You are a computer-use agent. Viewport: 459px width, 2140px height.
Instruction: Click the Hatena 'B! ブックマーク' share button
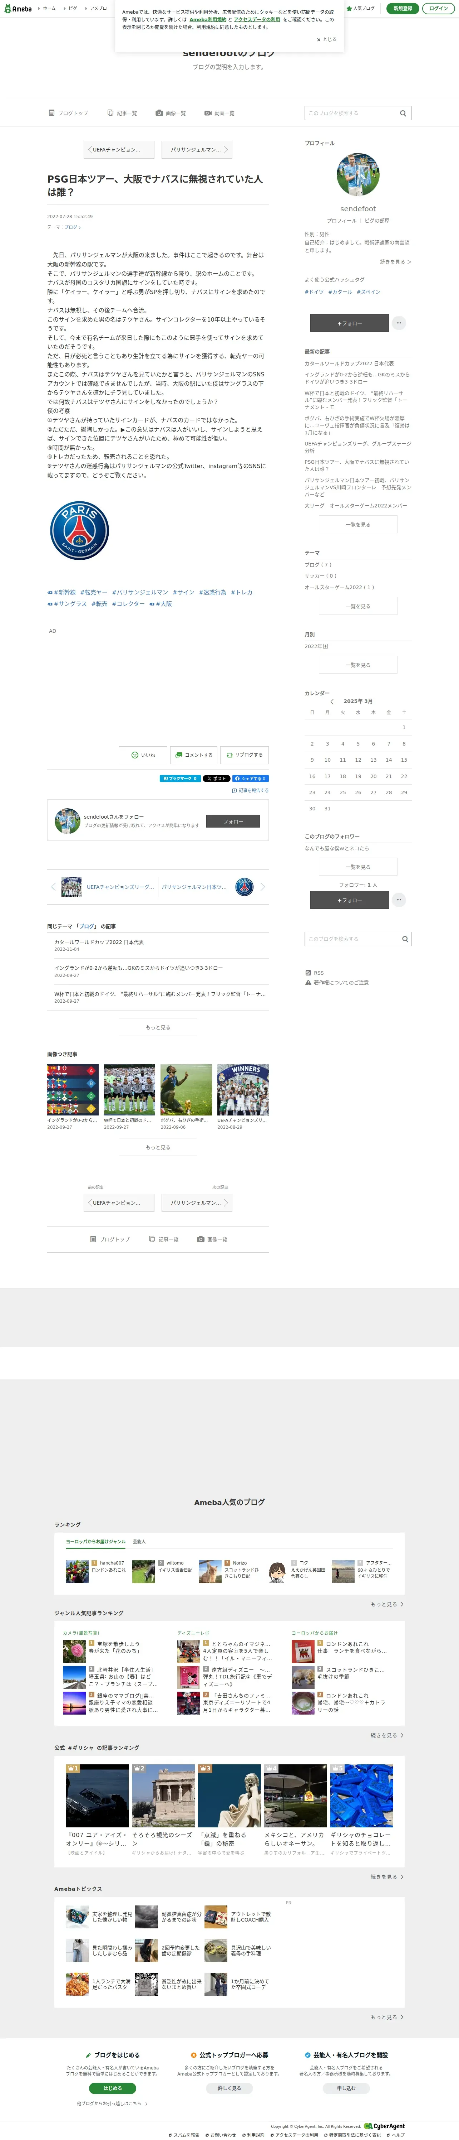click(179, 779)
